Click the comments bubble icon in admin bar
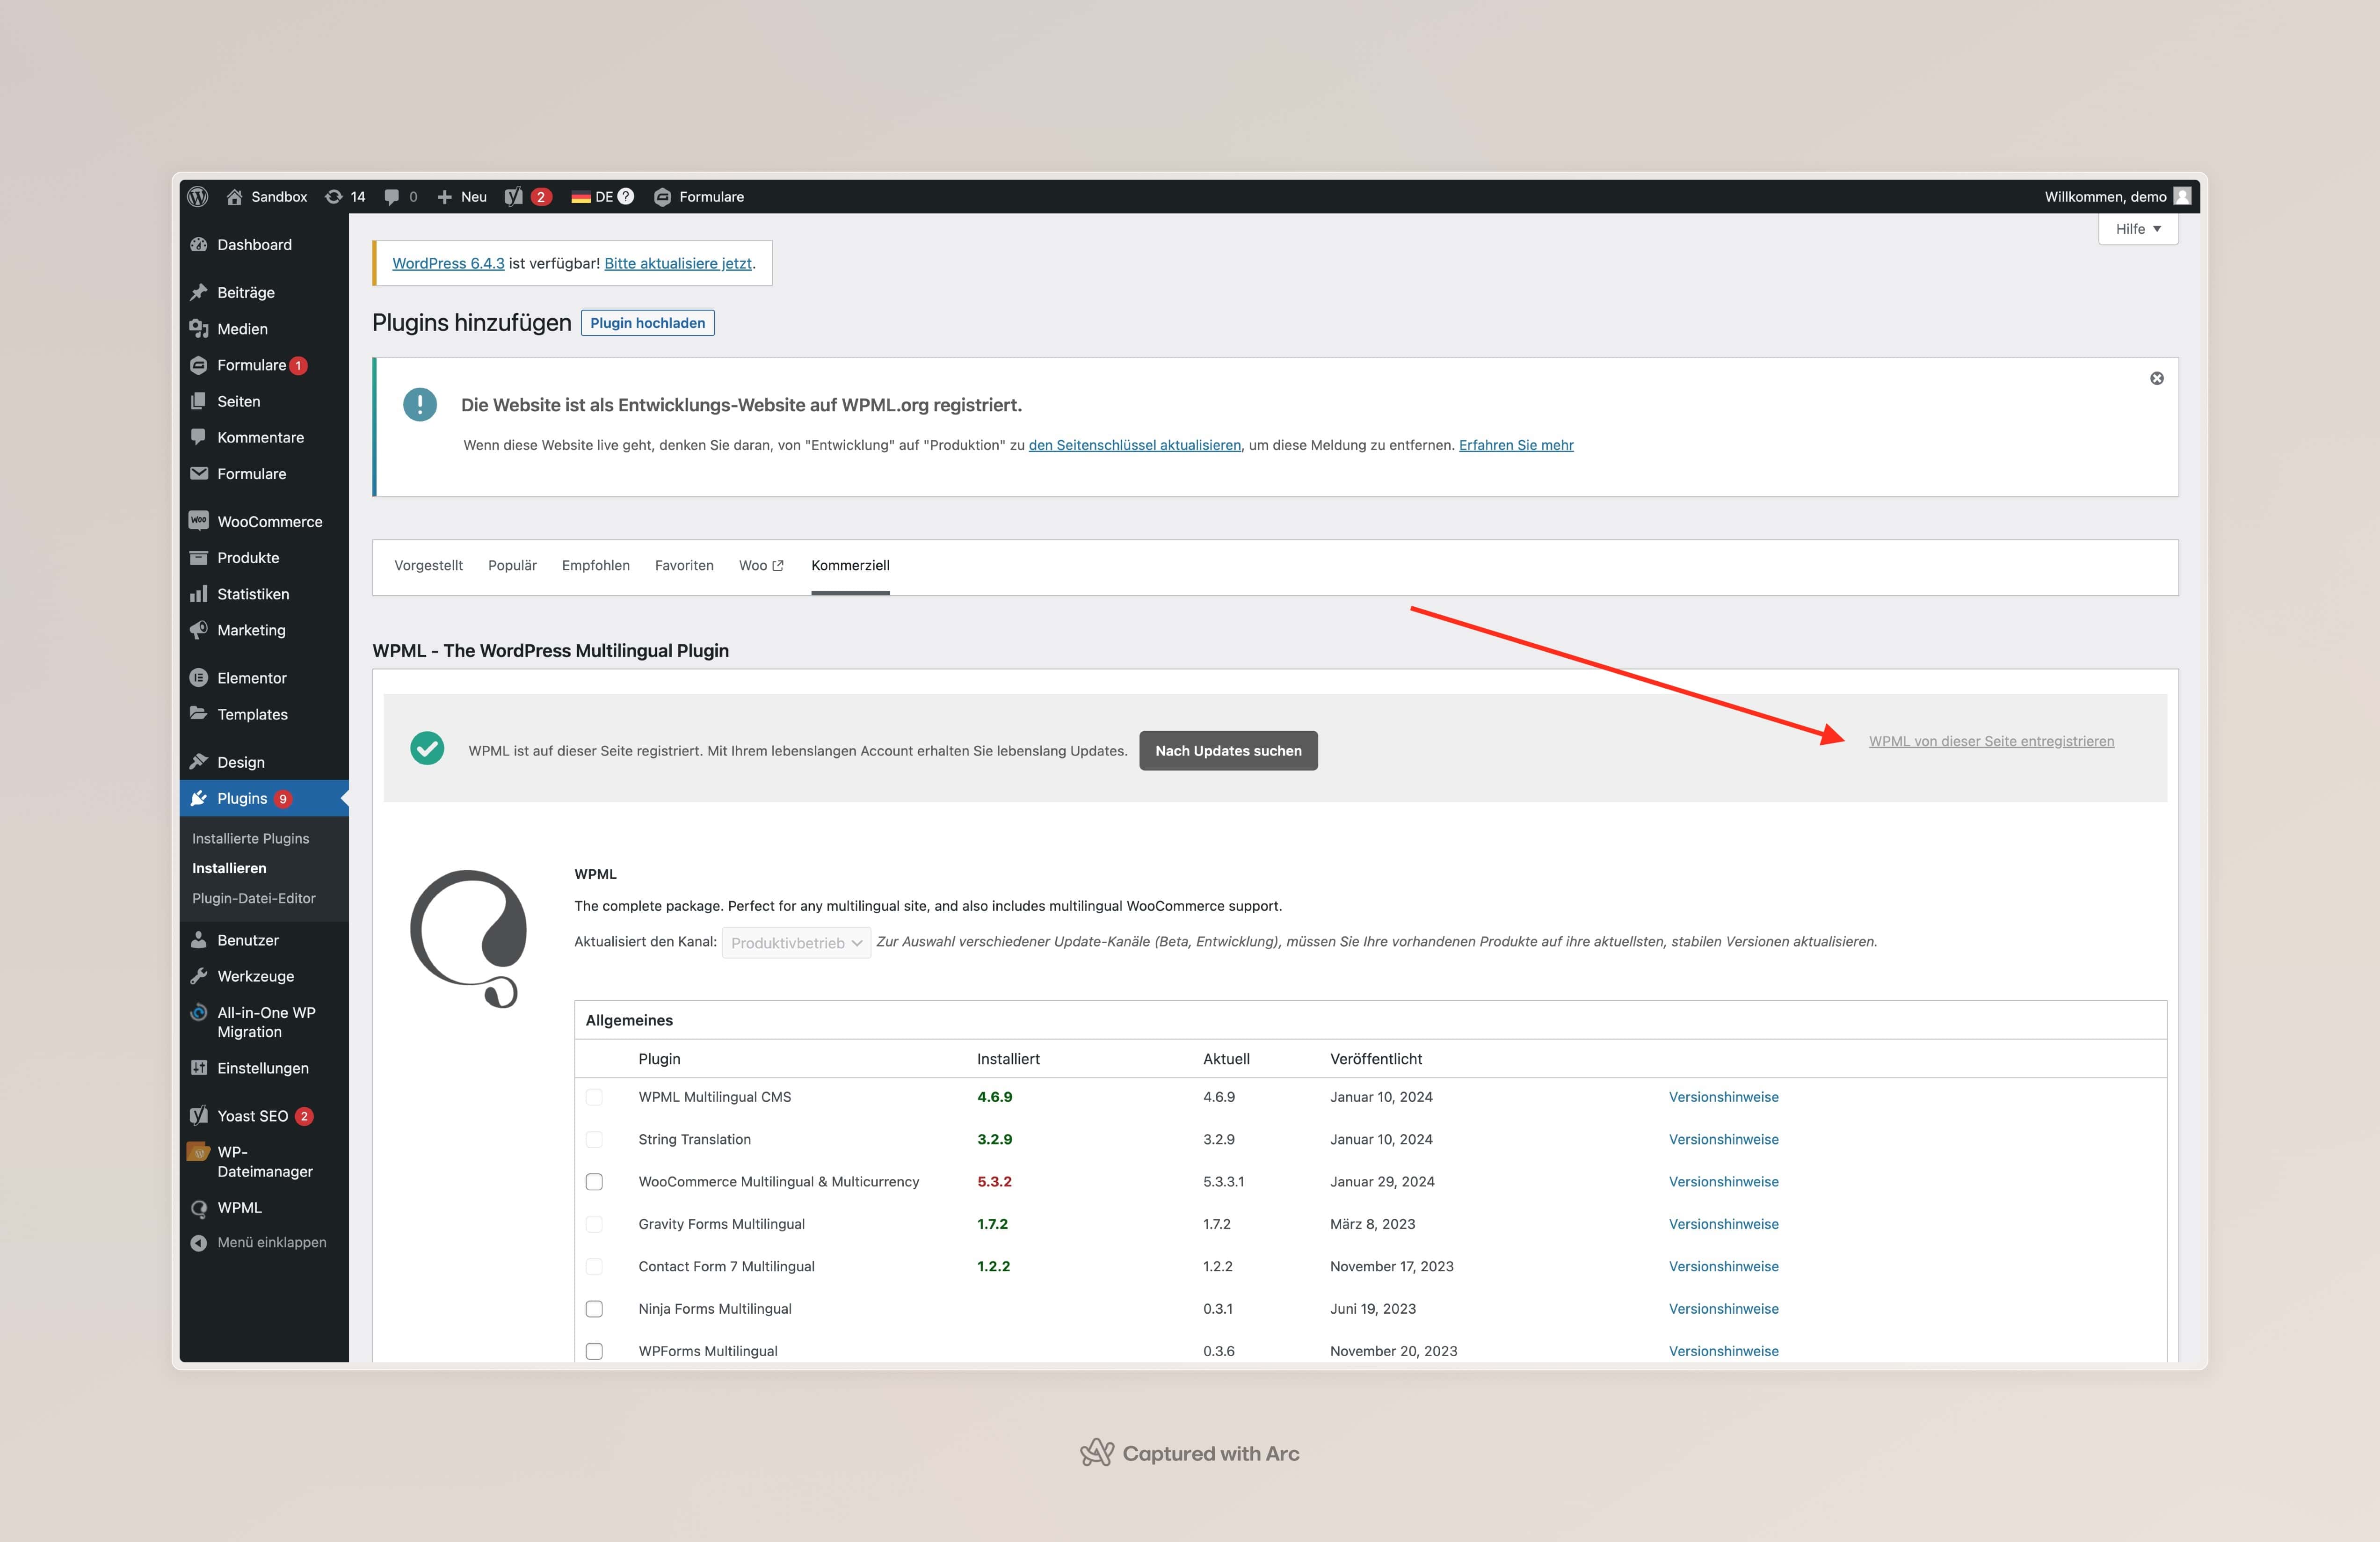This screenshot has width=2380, height=1542. coord(392,196)
